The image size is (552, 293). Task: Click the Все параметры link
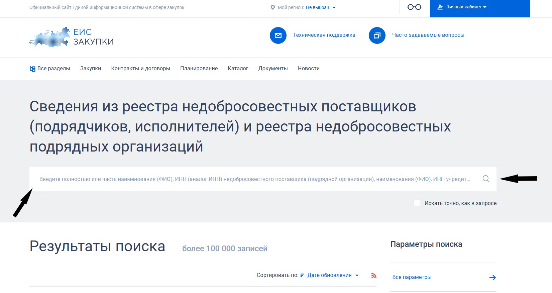click(412, 277)
